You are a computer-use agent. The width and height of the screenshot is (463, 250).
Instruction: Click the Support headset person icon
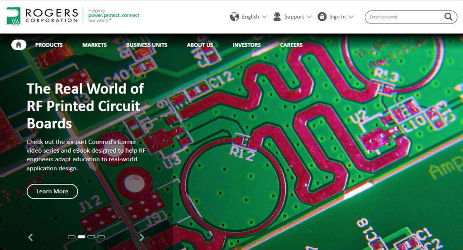pos(277,17)
